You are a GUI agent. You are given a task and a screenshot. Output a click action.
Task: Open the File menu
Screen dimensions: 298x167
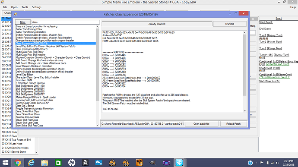coord(5,7)
